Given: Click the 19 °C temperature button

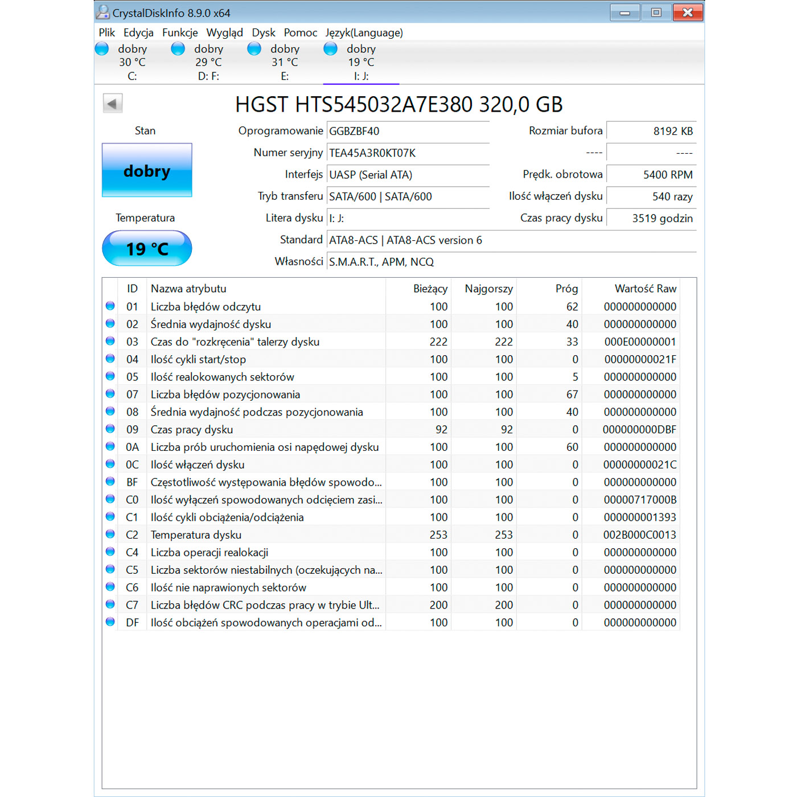Looking at the screenshot, I should point(147,248).
